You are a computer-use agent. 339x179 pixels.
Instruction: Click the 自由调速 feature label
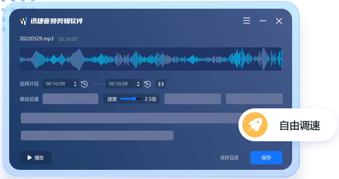300,125
